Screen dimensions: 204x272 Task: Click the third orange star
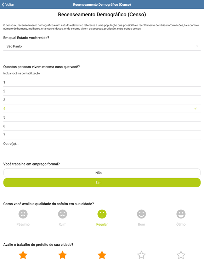[x=102, y=255]
